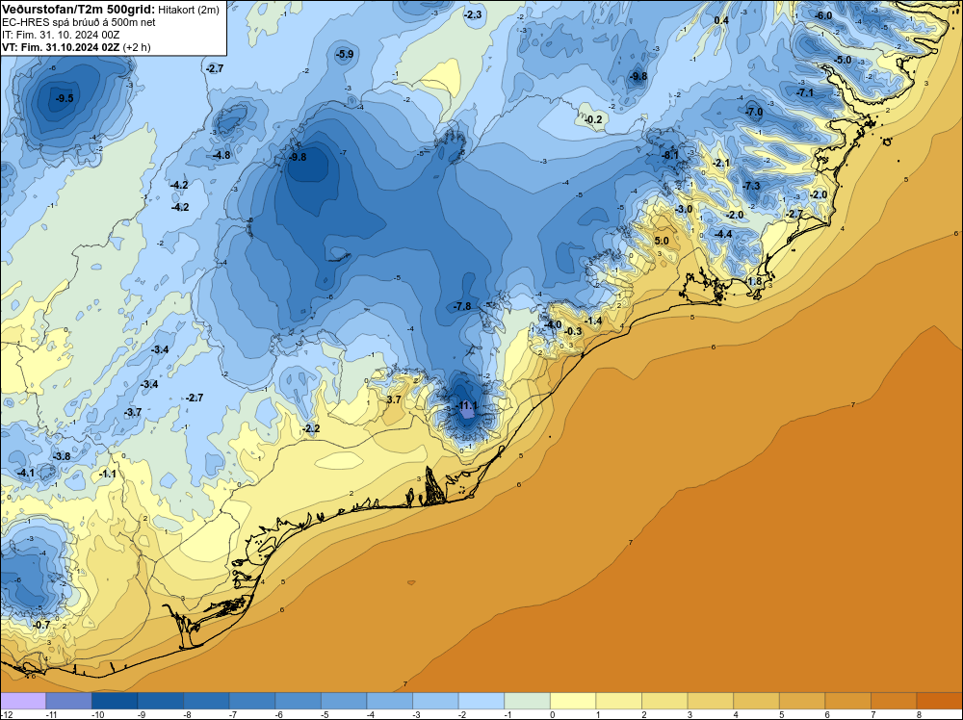Viewport: 963px width, 720px height.
Task: Click the light yellow legend swatch between 0 and 1
Action: [x=573, y=701]
